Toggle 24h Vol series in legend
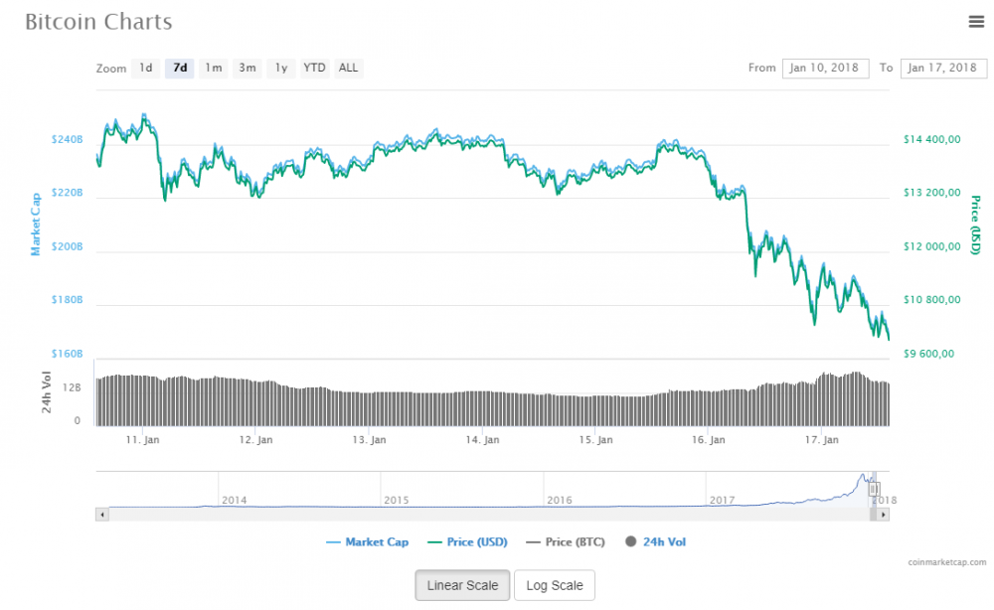Screen dimensions: 994x610 click(x=656, y=542)
